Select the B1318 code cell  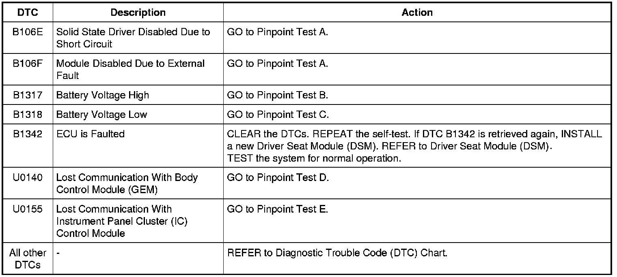(x=28, y=115)
